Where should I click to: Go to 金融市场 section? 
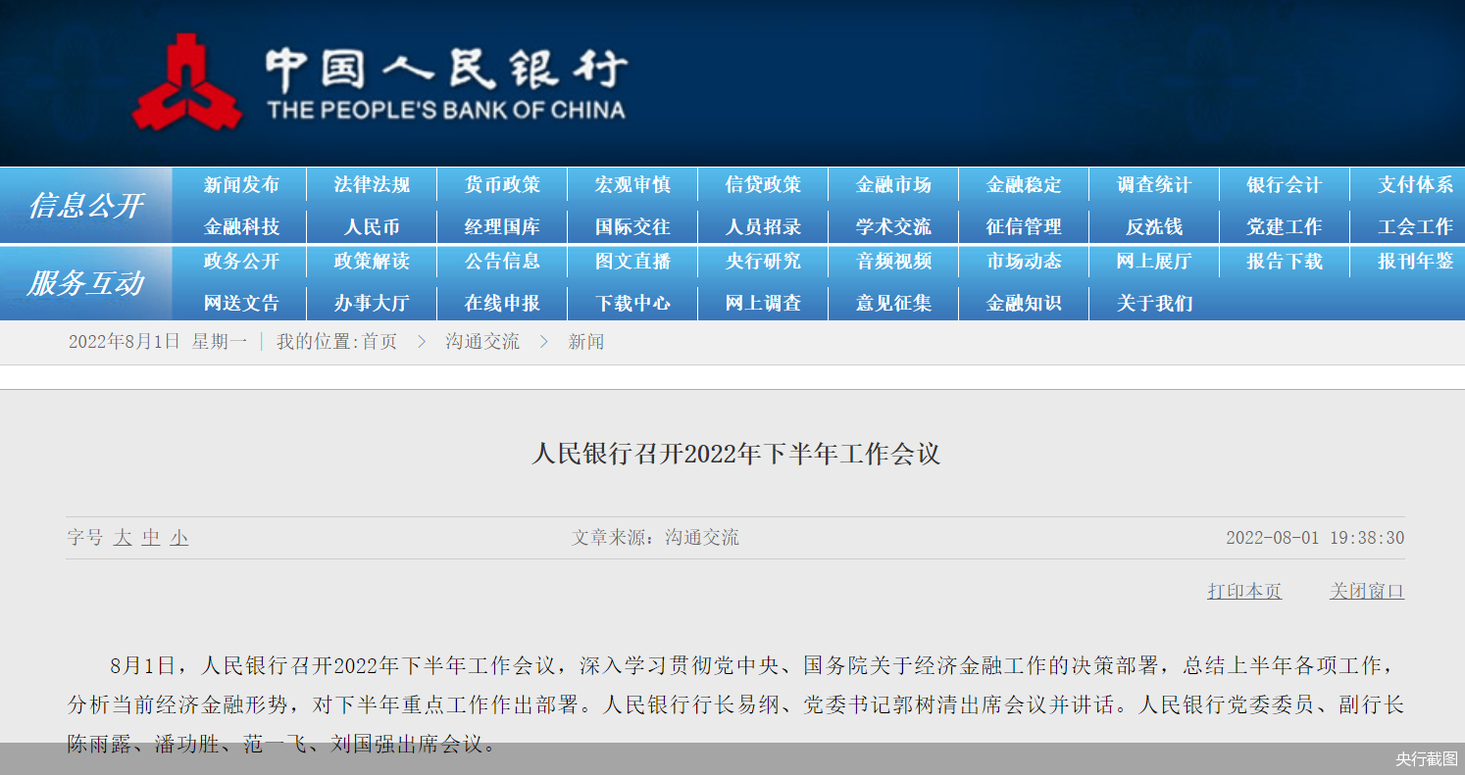coord(893,185)
